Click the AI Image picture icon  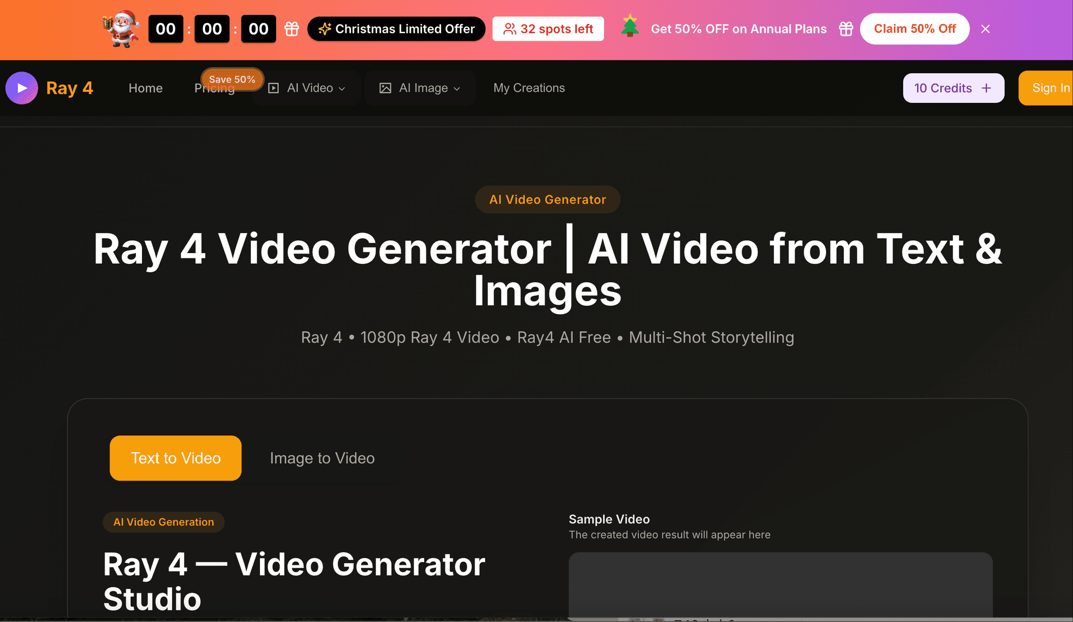pos(385,88)
